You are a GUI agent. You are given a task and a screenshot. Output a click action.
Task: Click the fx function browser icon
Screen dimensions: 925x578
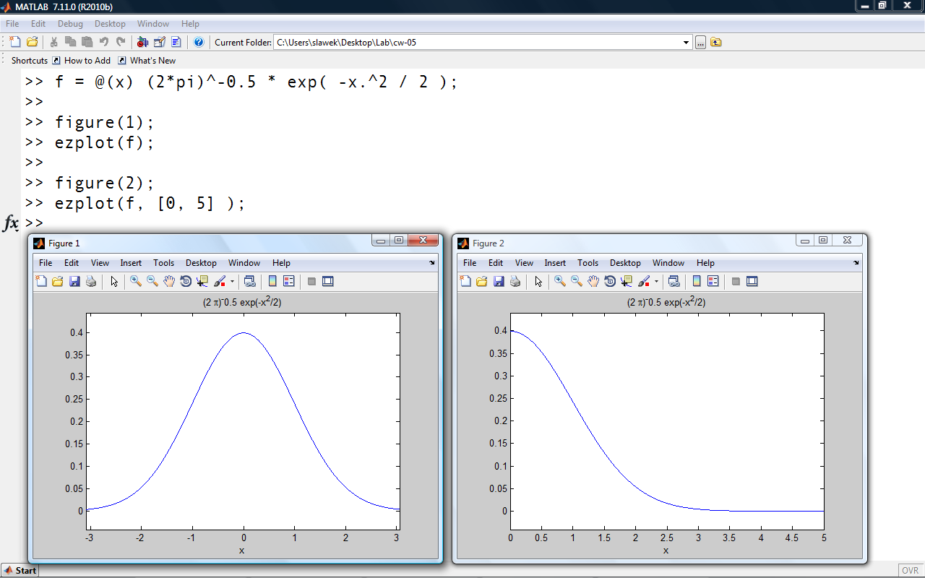[11, 223]
